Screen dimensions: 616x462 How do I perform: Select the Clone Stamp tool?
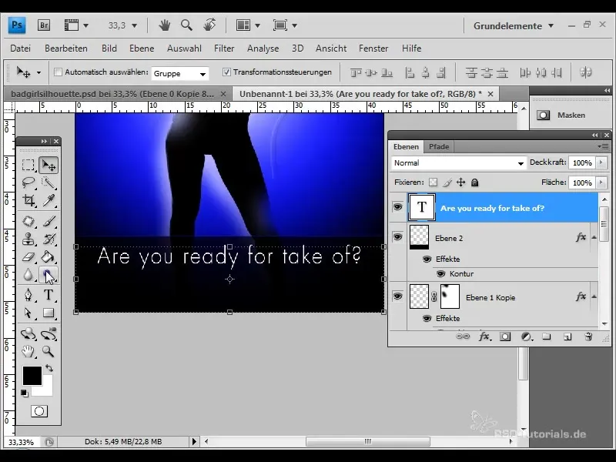(x=28, y=239)
